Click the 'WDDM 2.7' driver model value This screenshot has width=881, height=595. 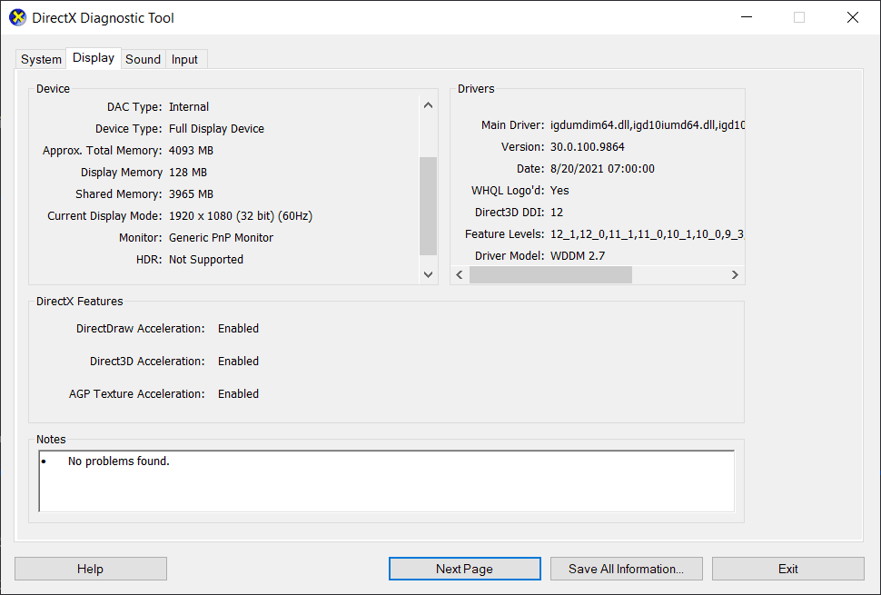[578, 256]
